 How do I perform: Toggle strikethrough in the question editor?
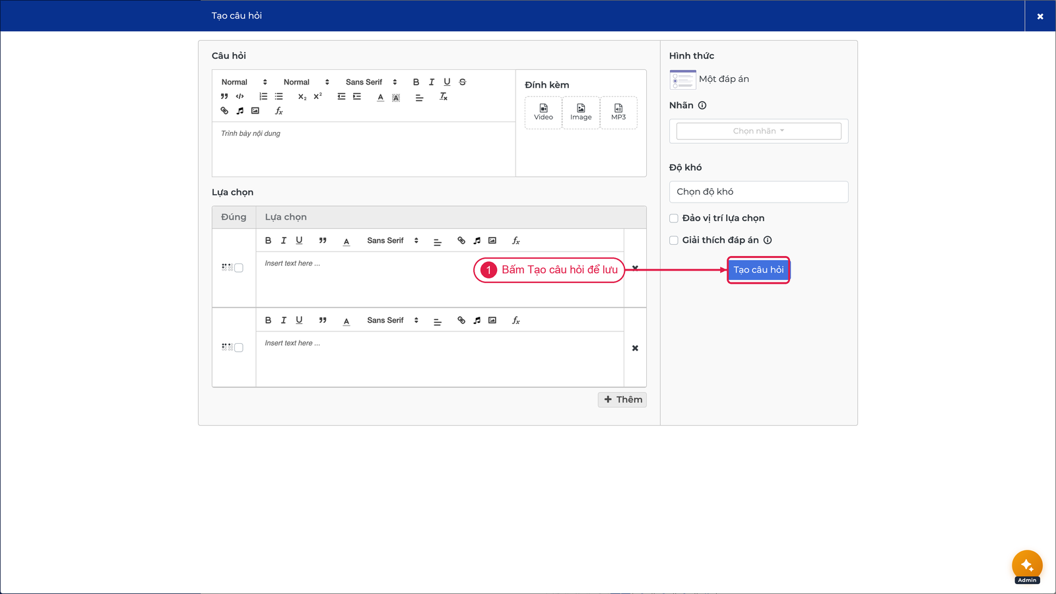pos(463,82)
